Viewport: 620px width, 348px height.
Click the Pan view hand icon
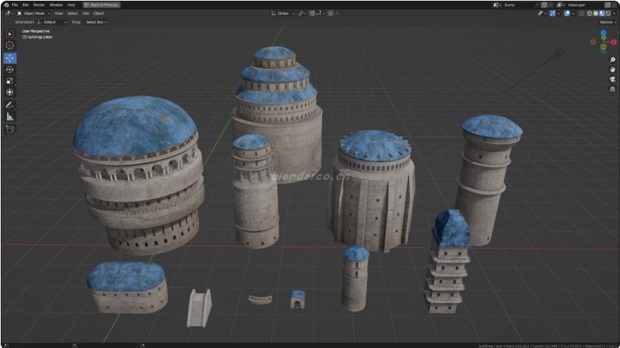point(612,69)
